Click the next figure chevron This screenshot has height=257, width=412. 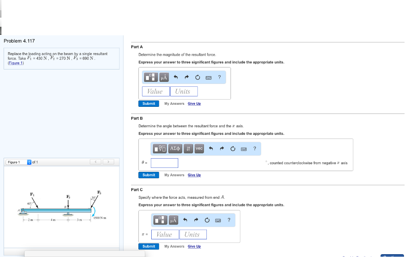pos(108,162)
